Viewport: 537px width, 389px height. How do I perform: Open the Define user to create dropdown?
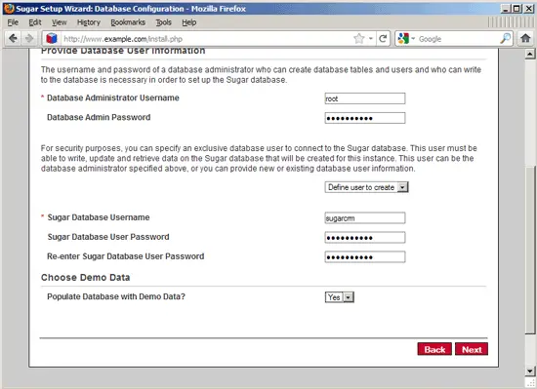pos(366,187)
